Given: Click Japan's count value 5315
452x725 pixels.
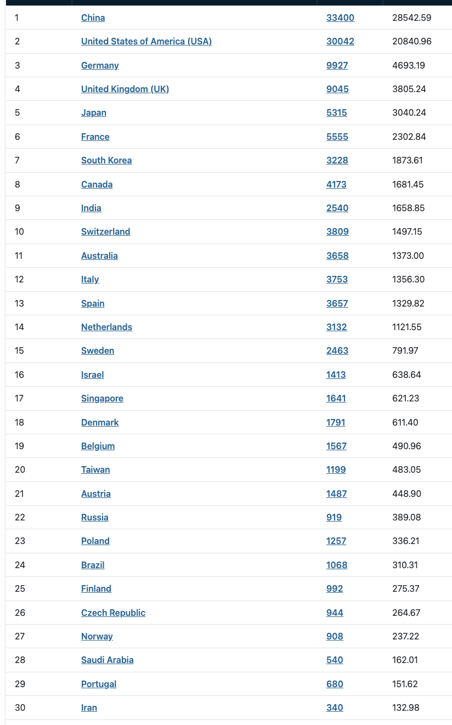Looking at the screenshot, I should [336, 112].
